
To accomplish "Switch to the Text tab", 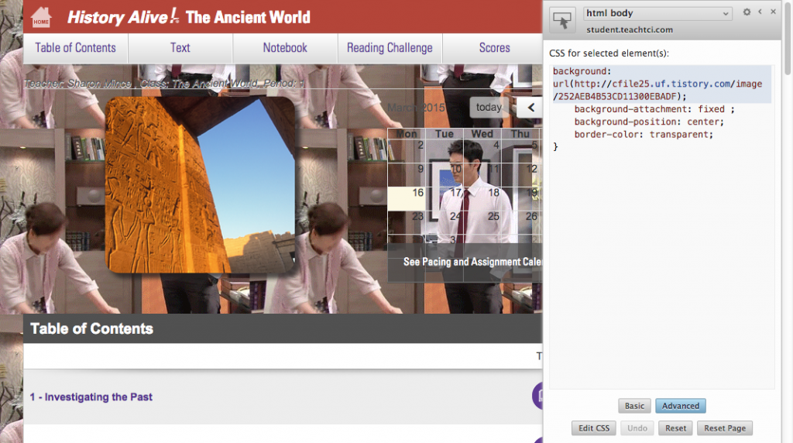I will (180, 48).
